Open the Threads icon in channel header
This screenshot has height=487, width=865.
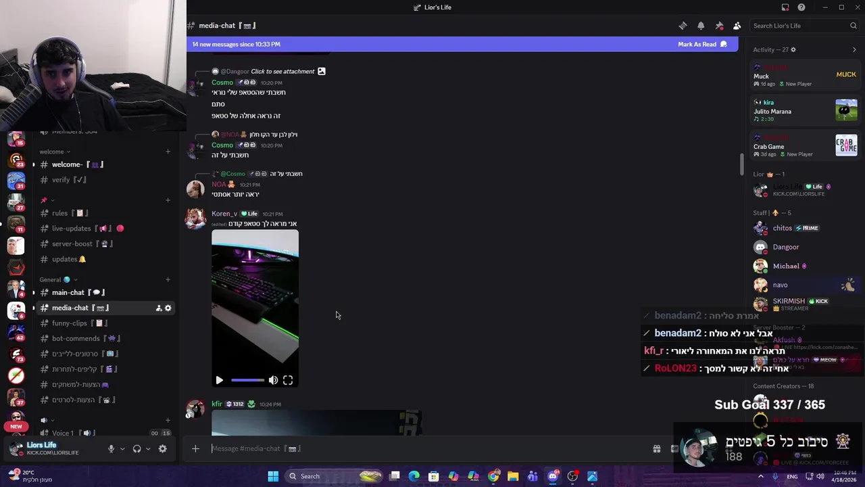(683, 26)
